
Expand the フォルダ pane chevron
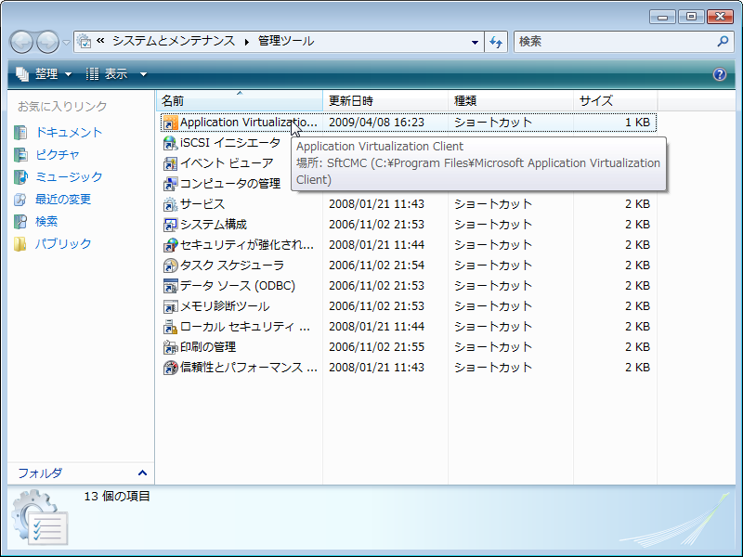pyautogui.click(x=142, y=473)
